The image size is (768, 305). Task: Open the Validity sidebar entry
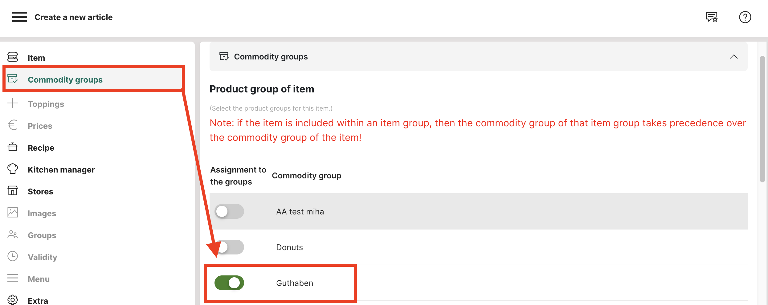coord(42,257)
